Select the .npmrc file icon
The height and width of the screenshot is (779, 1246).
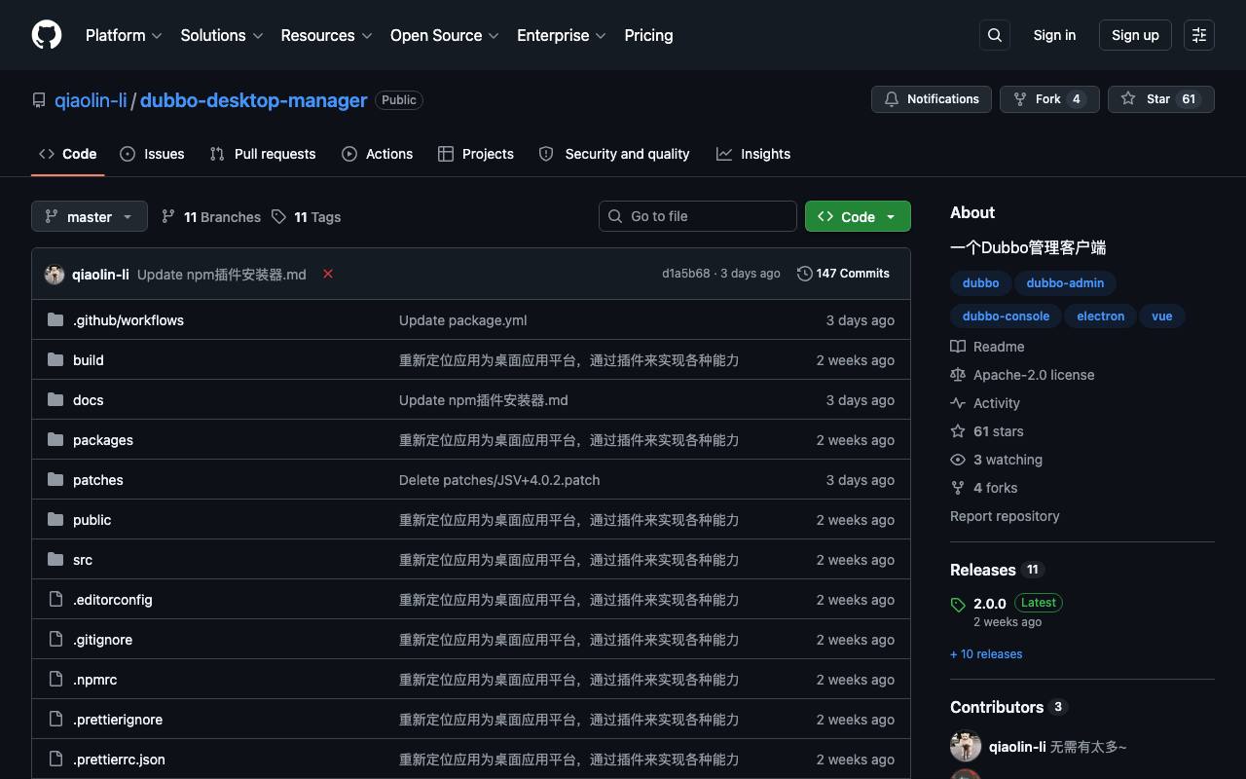[55, 679]
